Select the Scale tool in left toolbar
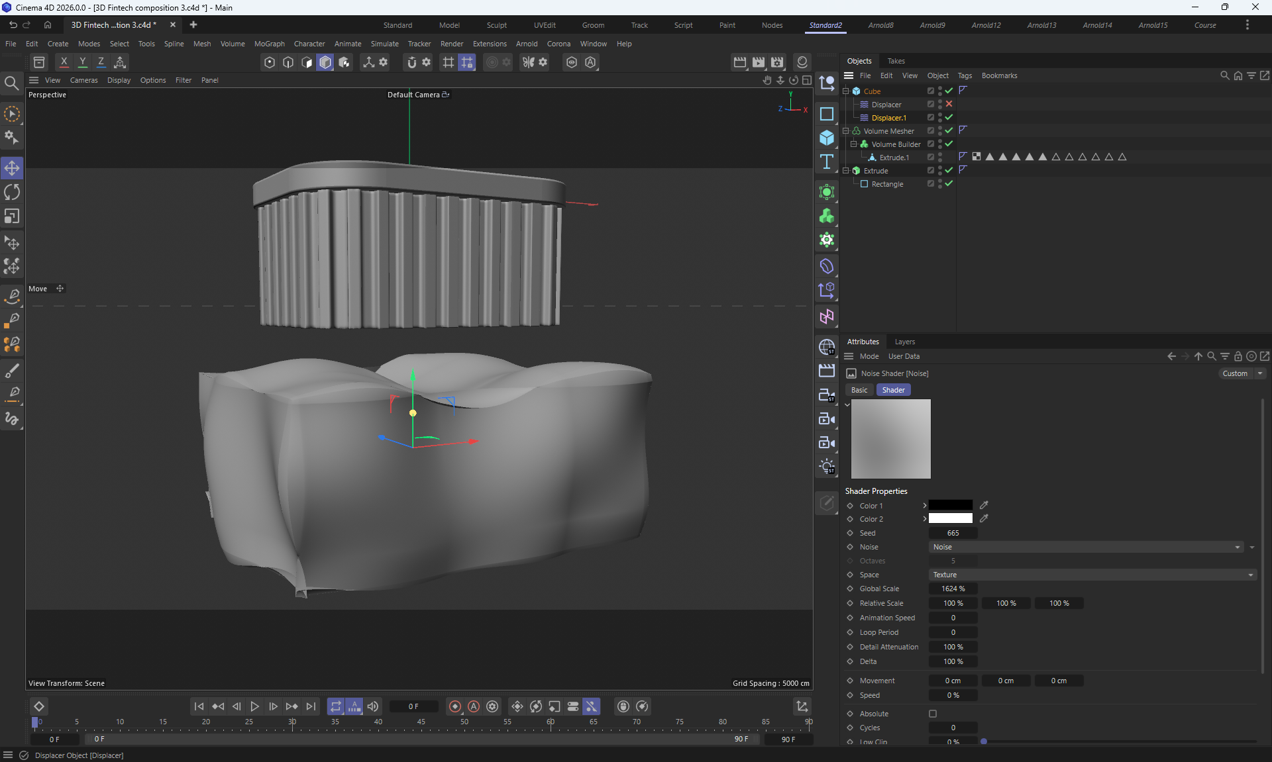 (12, 216)
